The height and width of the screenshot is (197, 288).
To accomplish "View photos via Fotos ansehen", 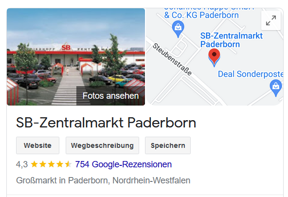I will pyautogui.click(x=110, y=96).
